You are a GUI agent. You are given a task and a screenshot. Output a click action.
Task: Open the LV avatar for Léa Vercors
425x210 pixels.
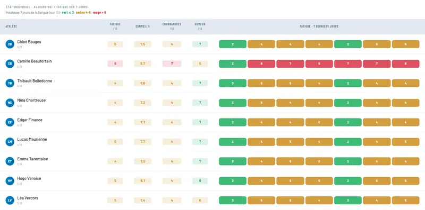tap(10, 200)
